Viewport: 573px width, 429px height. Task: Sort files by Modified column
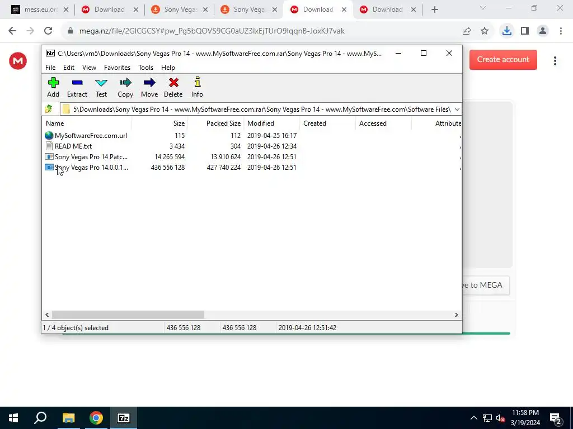[271, 123]
